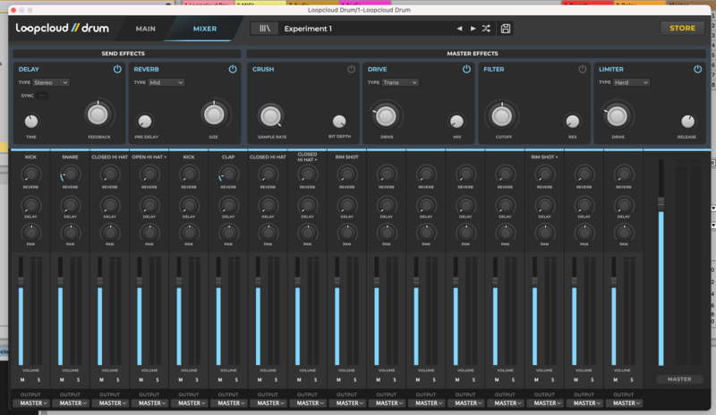Click the Crush Sample Rate knob
This screenshot has height=415, width=716.
(270, 115)
